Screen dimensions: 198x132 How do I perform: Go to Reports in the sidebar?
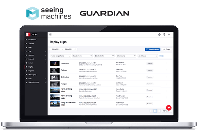(31, 71)
